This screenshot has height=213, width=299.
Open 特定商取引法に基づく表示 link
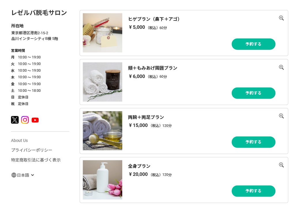coord(36,160)
